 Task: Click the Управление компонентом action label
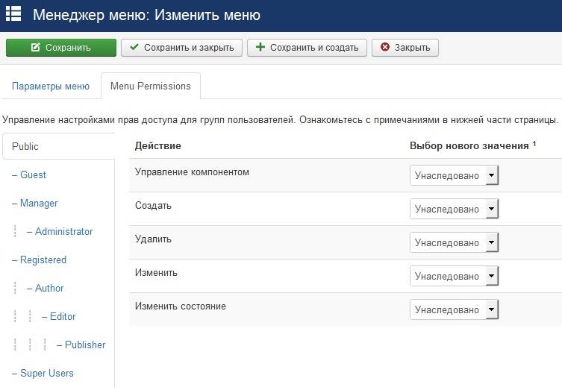click(x=192, y=172)
